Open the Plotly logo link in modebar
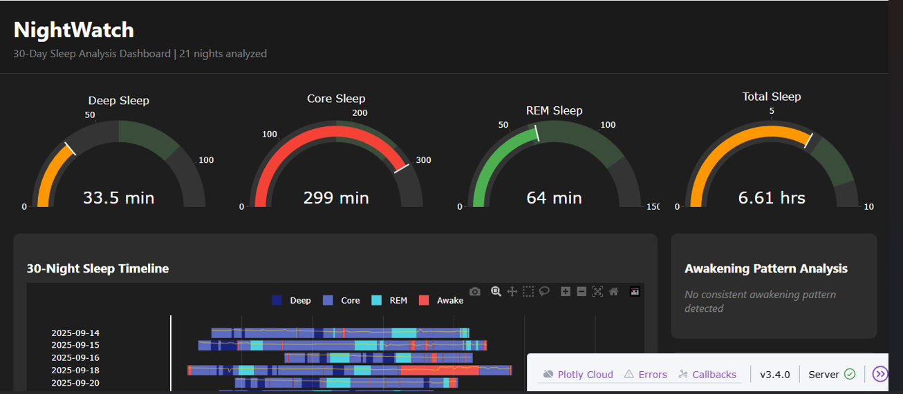Viewport: 903px width, 394px height. [x=635, y=292]
